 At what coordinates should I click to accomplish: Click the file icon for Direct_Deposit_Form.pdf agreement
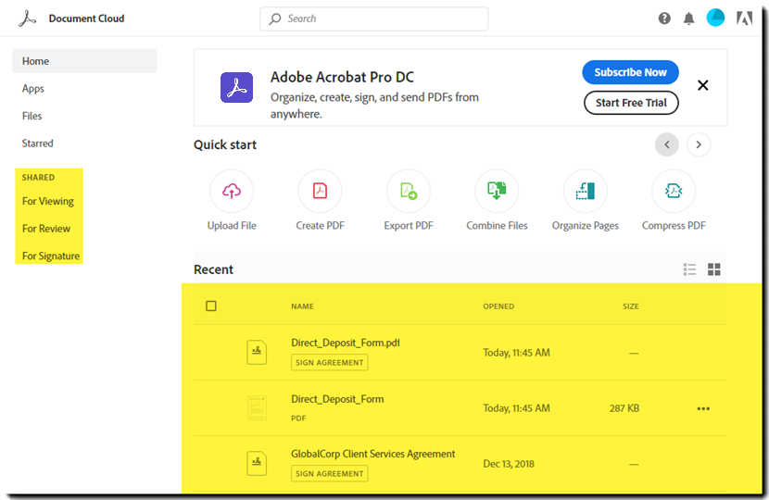tap(257, 352)
